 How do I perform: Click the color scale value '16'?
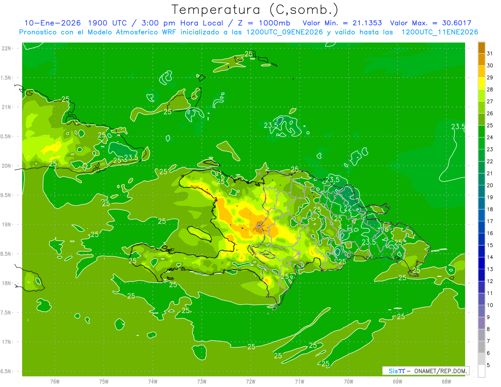pyautogui.click(x=490, y=233)
